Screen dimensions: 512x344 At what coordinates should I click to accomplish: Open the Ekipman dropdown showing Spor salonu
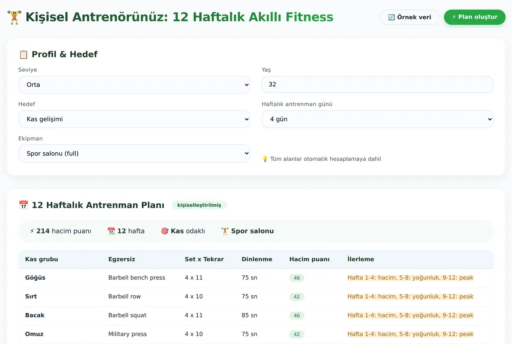click(x=134, y=153)
